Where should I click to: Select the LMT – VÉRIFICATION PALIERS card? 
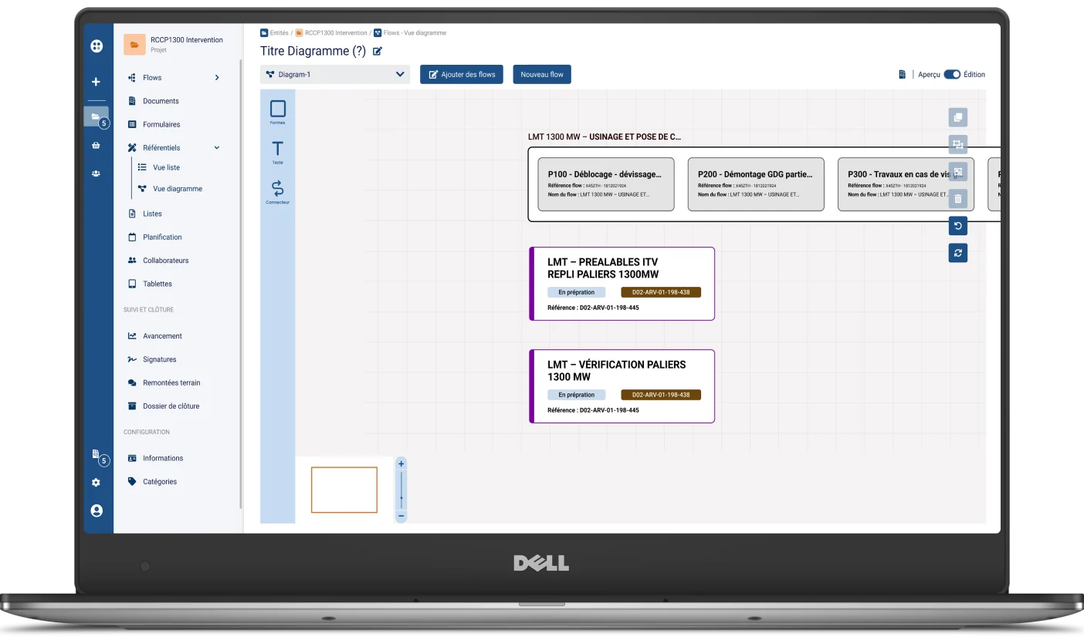[622, 386]
